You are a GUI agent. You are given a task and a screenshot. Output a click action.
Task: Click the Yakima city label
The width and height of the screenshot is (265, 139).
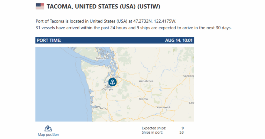(x=143, y=99)
